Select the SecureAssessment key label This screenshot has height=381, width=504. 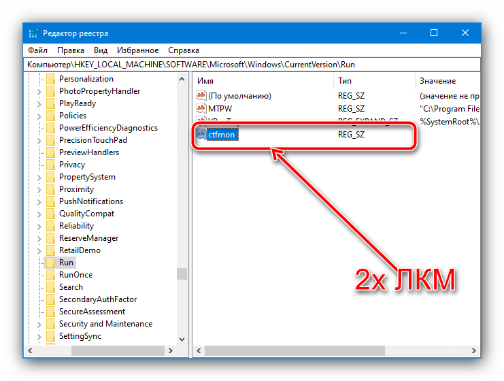coord(93,312)
